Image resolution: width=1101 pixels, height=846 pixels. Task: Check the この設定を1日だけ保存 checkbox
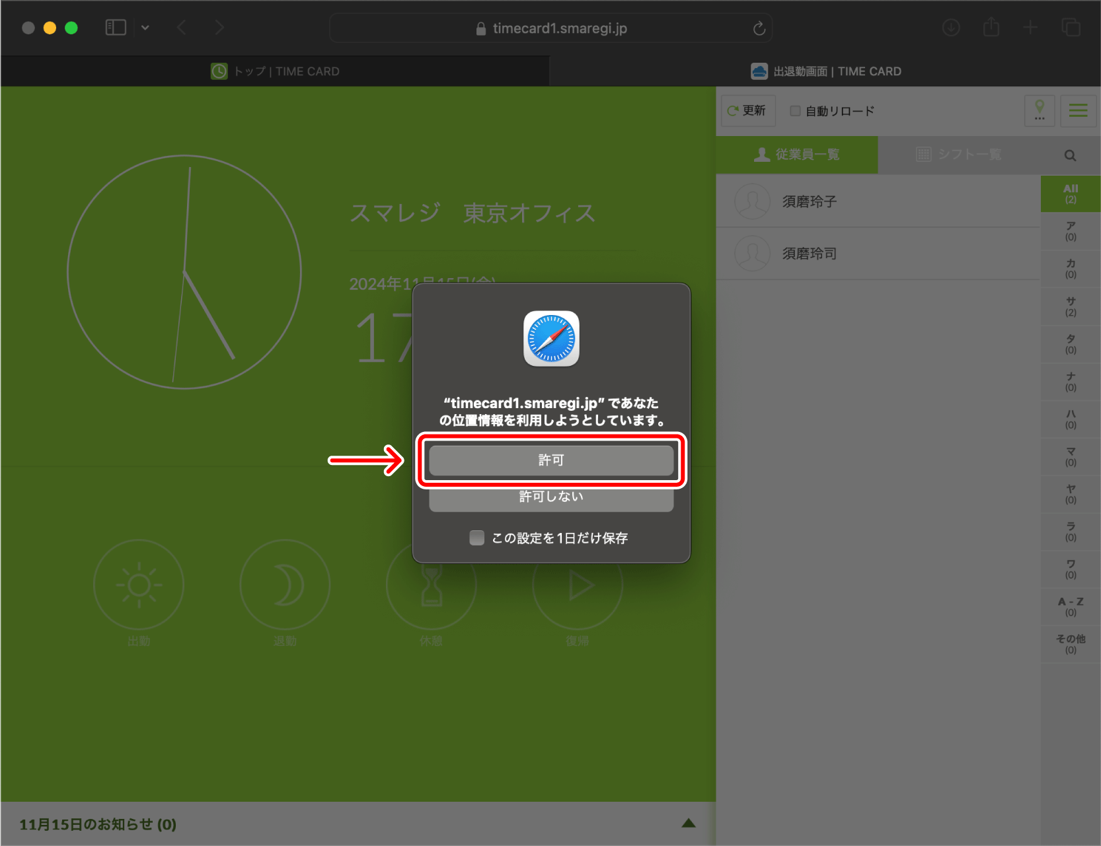(x=476, y=538)
